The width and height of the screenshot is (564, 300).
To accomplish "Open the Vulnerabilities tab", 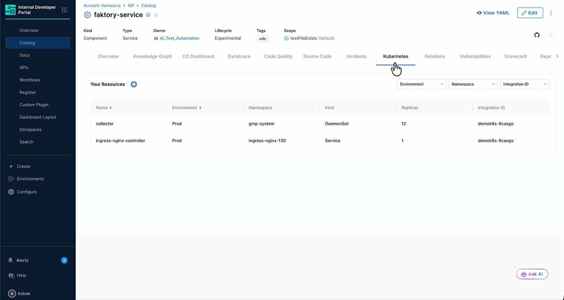I will coord(475,56).
